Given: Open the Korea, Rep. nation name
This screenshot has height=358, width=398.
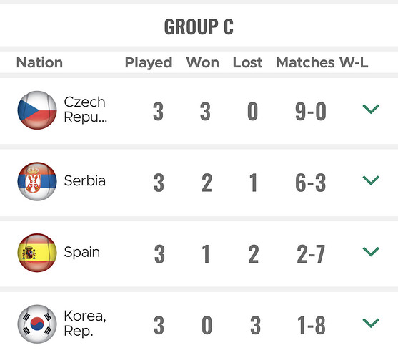Looking at the screenshot, I should (x=85, y=324).
